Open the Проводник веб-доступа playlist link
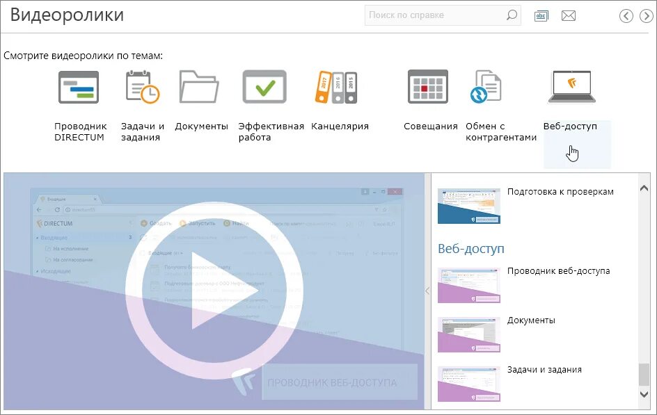Image resolution: width=657 pixels, height=415 pixels. click(559, 271)
